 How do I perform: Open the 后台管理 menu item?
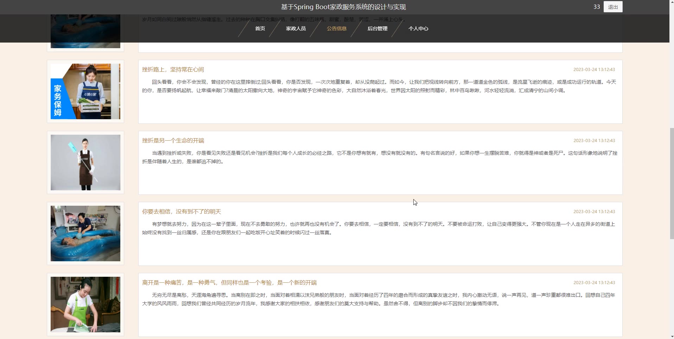tap(377, 28)
